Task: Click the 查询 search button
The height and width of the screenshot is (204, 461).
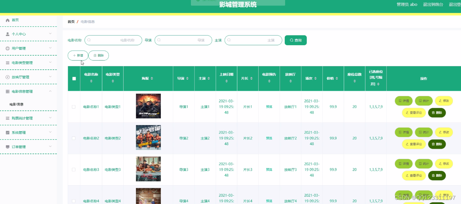Action: tap(296, 40)
